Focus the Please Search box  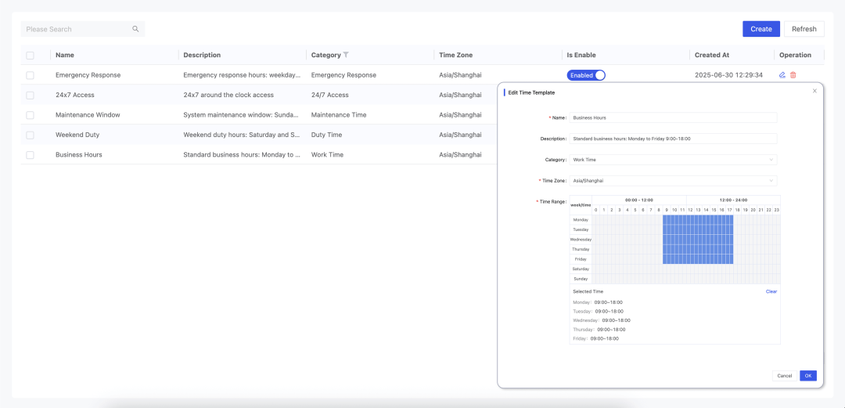(77, 29)
